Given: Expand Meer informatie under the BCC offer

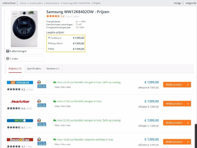Looking at the screenshot, I should click(x=62, y=125).
